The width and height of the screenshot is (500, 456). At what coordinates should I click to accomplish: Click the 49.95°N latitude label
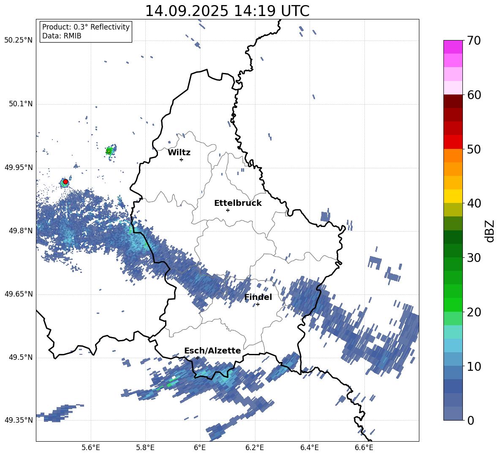18,167
